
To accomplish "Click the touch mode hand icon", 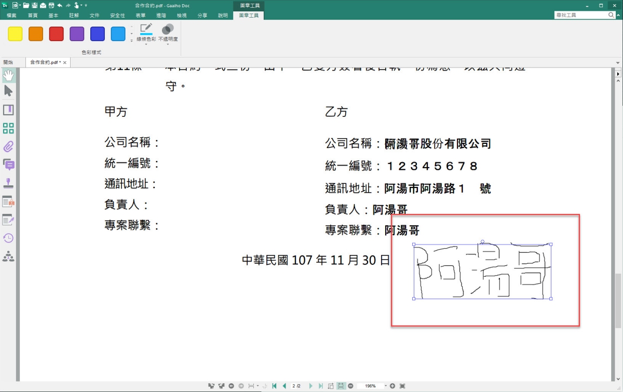I will point(76,5).
